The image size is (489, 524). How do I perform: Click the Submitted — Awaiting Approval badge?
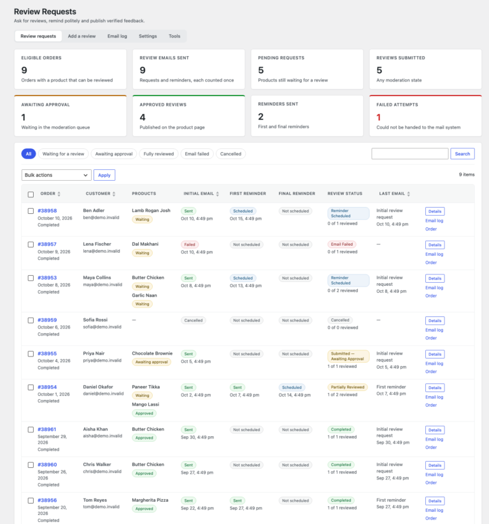click(x=348, y=357)
